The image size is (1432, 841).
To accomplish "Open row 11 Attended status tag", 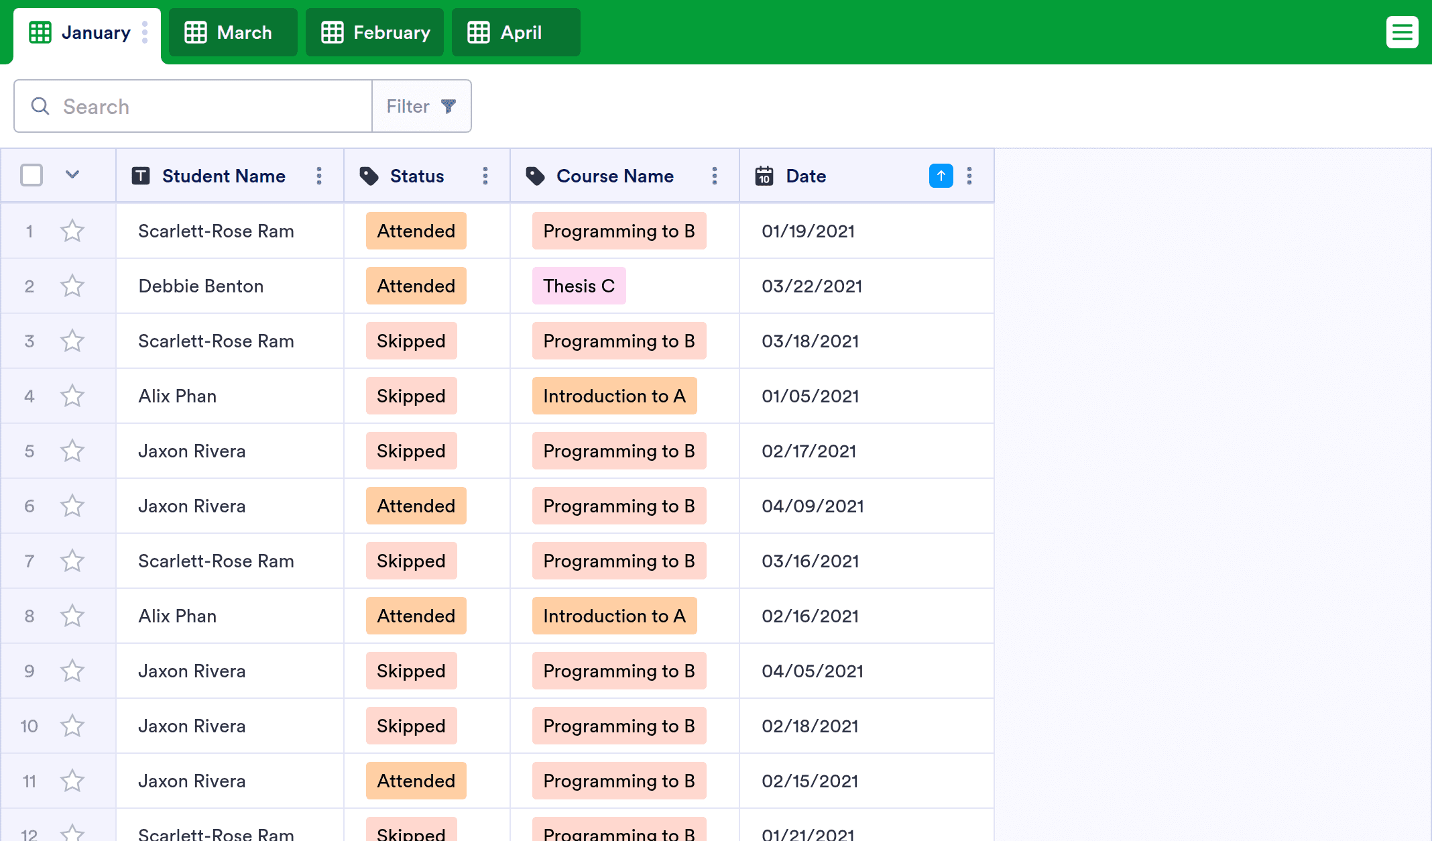I will pyautogui.click(x=416, y=781).
